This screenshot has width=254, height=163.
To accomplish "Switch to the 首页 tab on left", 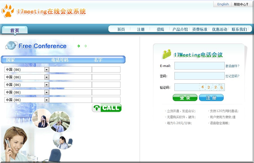I will [15, 30].
